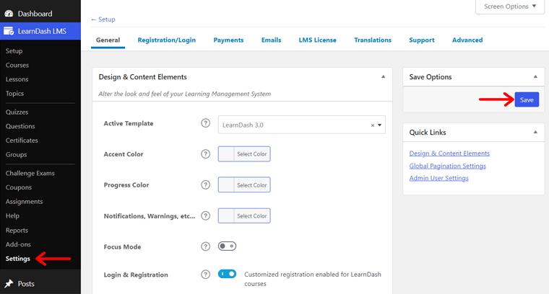Open Certificates in the sidebar
549x294 pixels.
pyautogui.click(x=22, y=141)
